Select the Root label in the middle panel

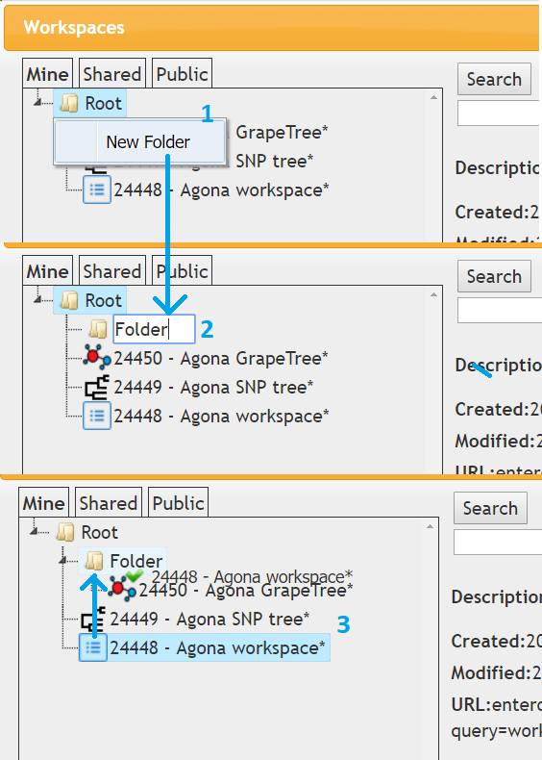pyautogui.click(x=103, y=300)
